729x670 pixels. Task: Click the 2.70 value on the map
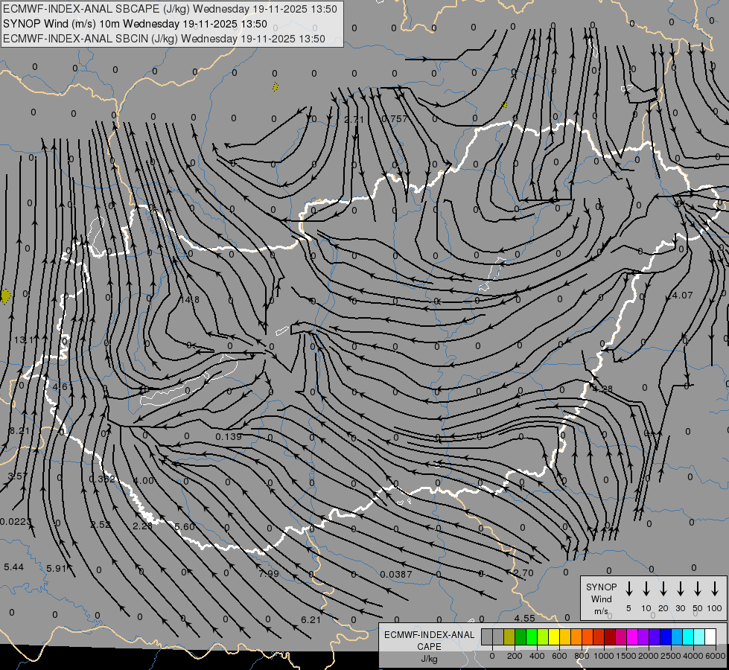(523, 572)
